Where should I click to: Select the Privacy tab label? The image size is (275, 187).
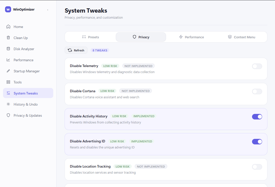[x=144, y=37]
